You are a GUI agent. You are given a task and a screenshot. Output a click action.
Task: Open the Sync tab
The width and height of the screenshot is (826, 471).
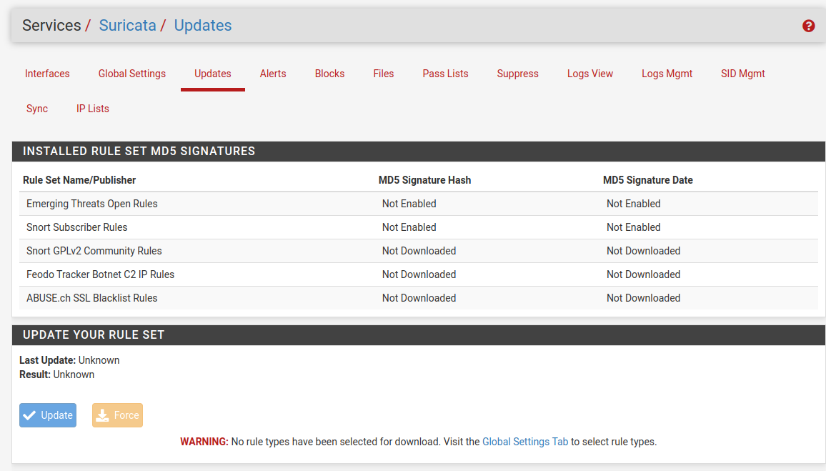tap(37, 109)
